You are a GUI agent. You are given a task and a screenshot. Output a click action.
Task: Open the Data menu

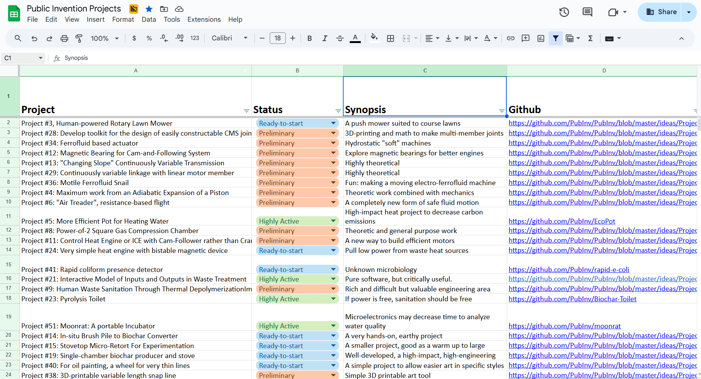(149, 19)
